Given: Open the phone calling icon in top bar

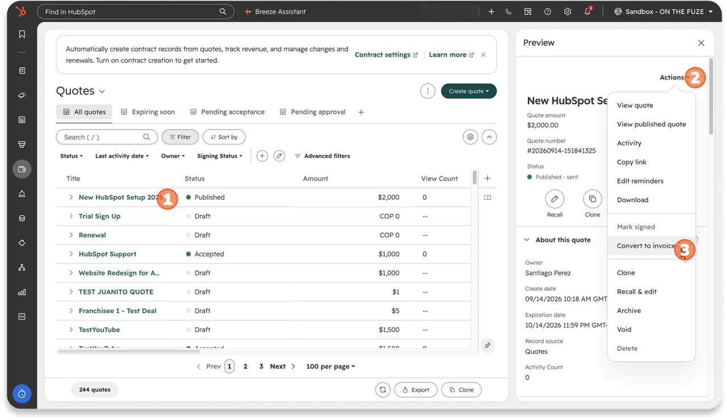Looking at the screenshot, I should pos(508,12).
